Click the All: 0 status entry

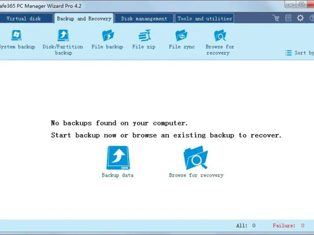pyautogui.click(x=246, y=226)
